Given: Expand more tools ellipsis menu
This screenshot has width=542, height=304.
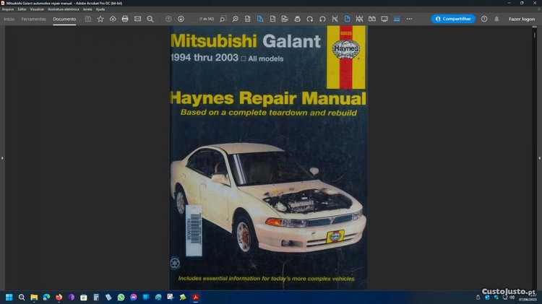Looking at the screenshot, I should click(409, 19).
